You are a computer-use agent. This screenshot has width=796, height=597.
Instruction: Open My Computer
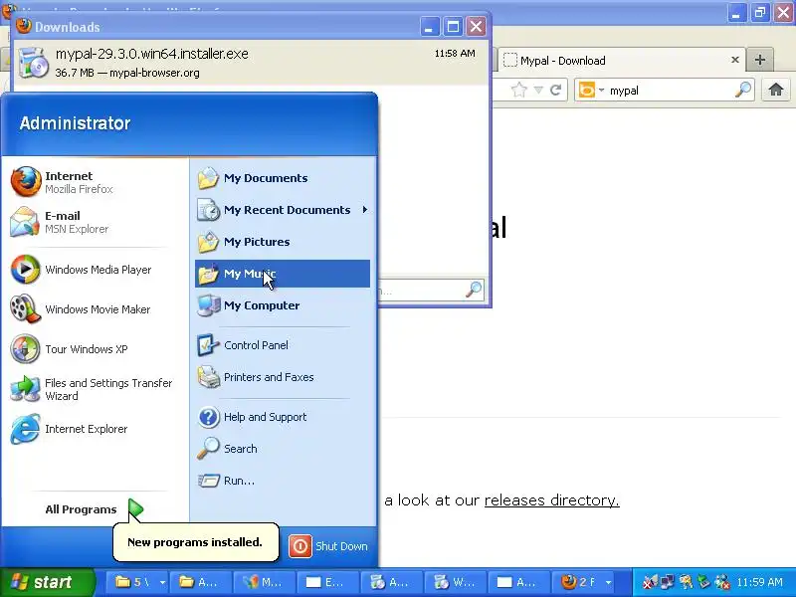click(283, 305)
